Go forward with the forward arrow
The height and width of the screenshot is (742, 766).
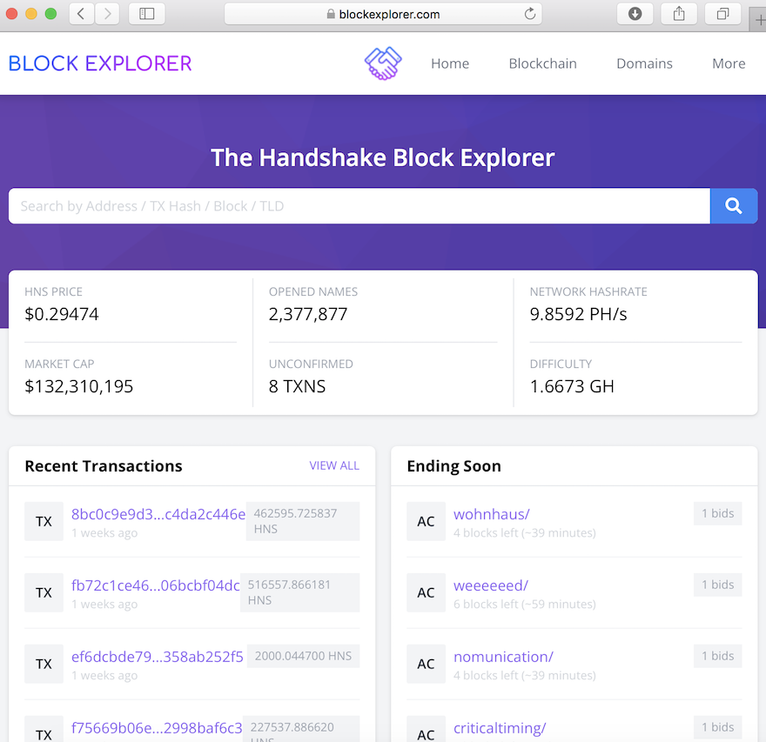[107, 14]
